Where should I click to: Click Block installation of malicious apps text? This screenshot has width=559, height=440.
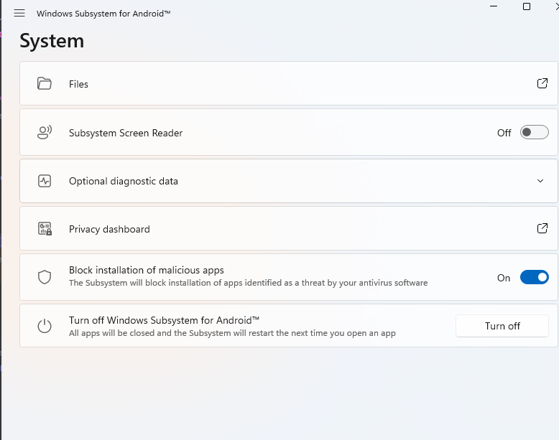pyautogui.click(x=146, y=270)
